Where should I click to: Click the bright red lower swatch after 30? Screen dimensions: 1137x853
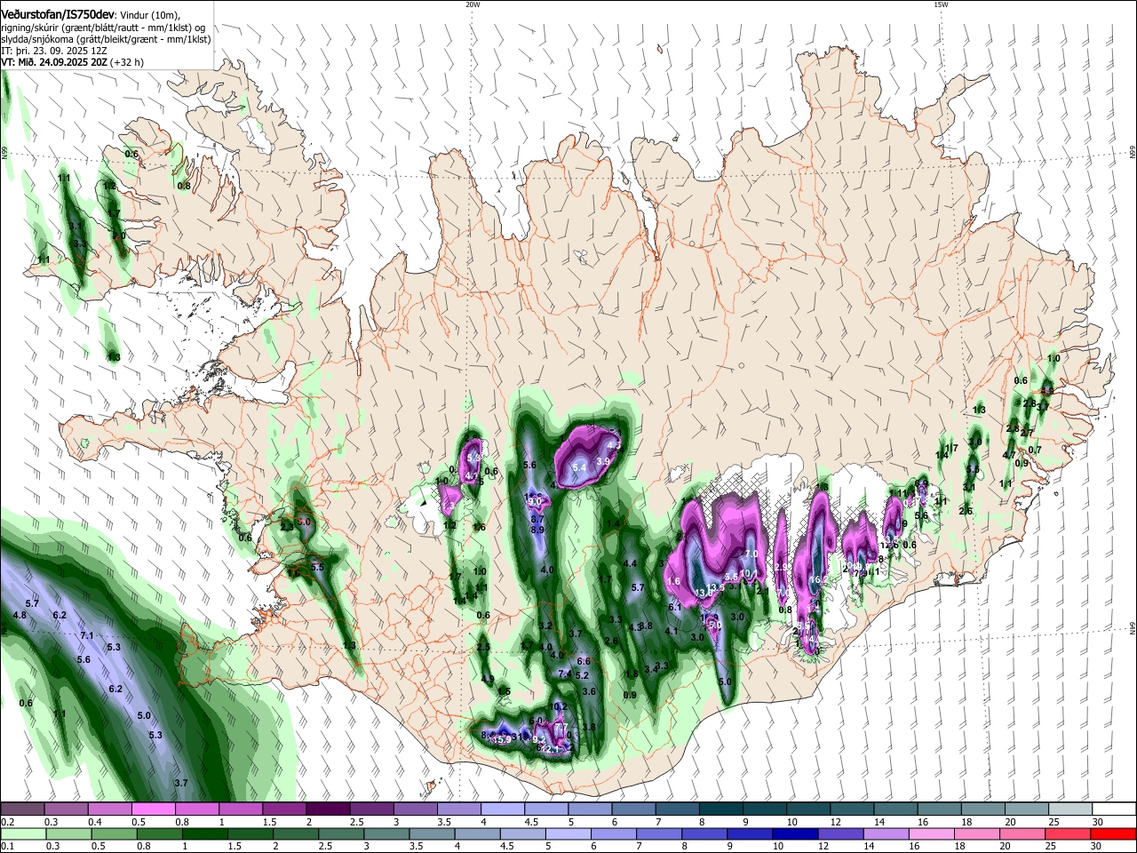1114,833
